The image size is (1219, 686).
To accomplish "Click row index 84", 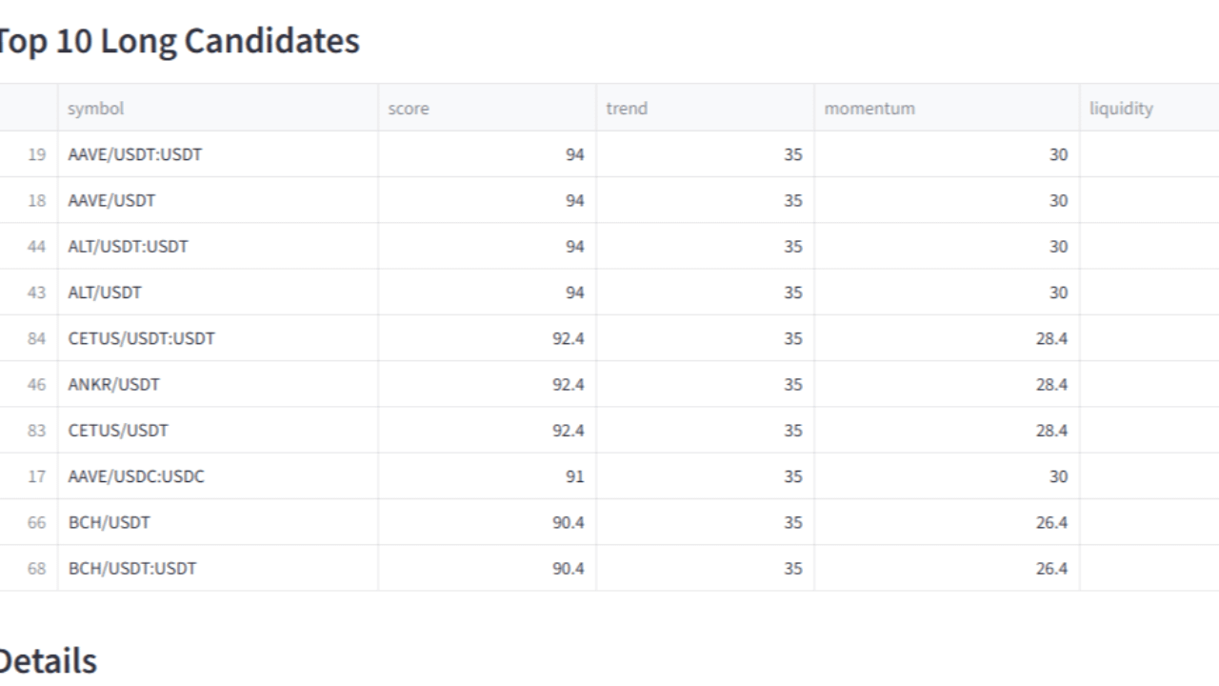I will 29,338.
